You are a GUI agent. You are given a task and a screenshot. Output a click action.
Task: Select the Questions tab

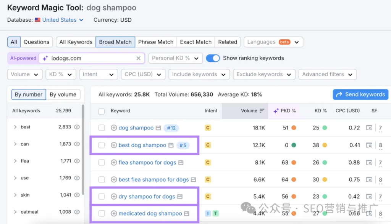pos(36,42)
